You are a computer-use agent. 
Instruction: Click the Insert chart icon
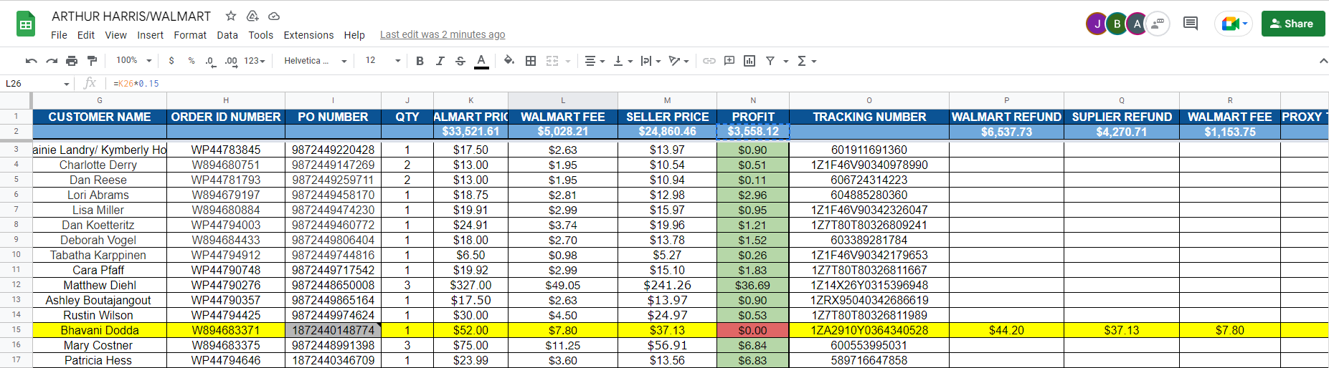pos(749,61)
